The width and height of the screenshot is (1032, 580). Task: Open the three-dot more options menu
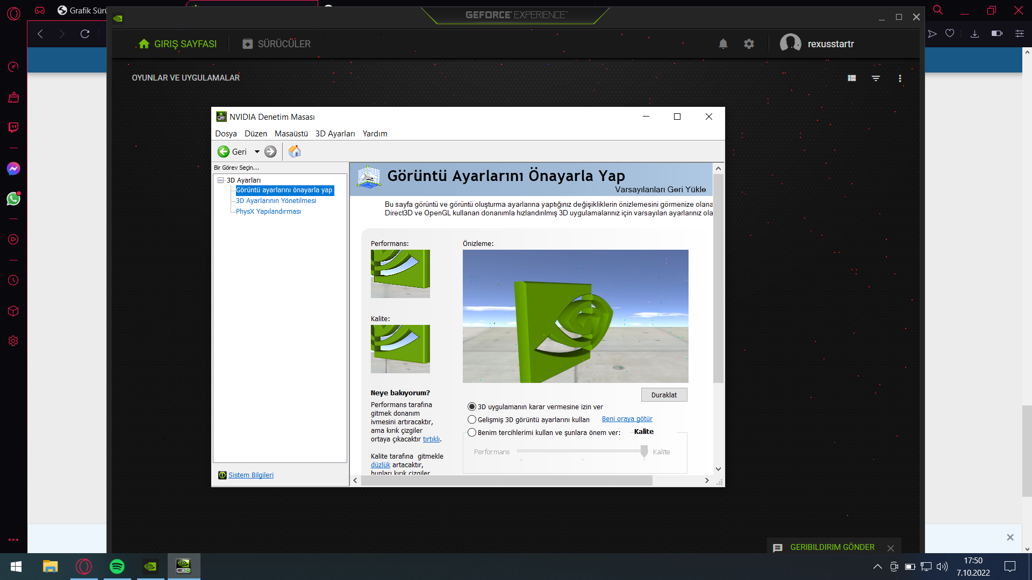coord(900,78)
